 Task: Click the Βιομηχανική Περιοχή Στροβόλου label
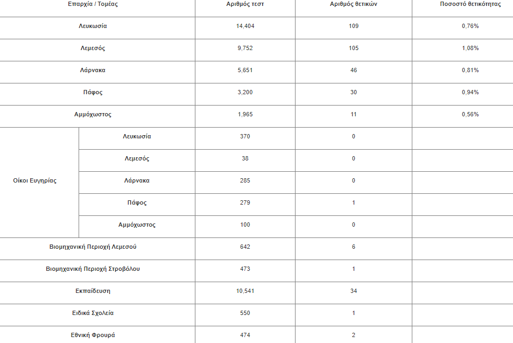(x=93, y=269)
